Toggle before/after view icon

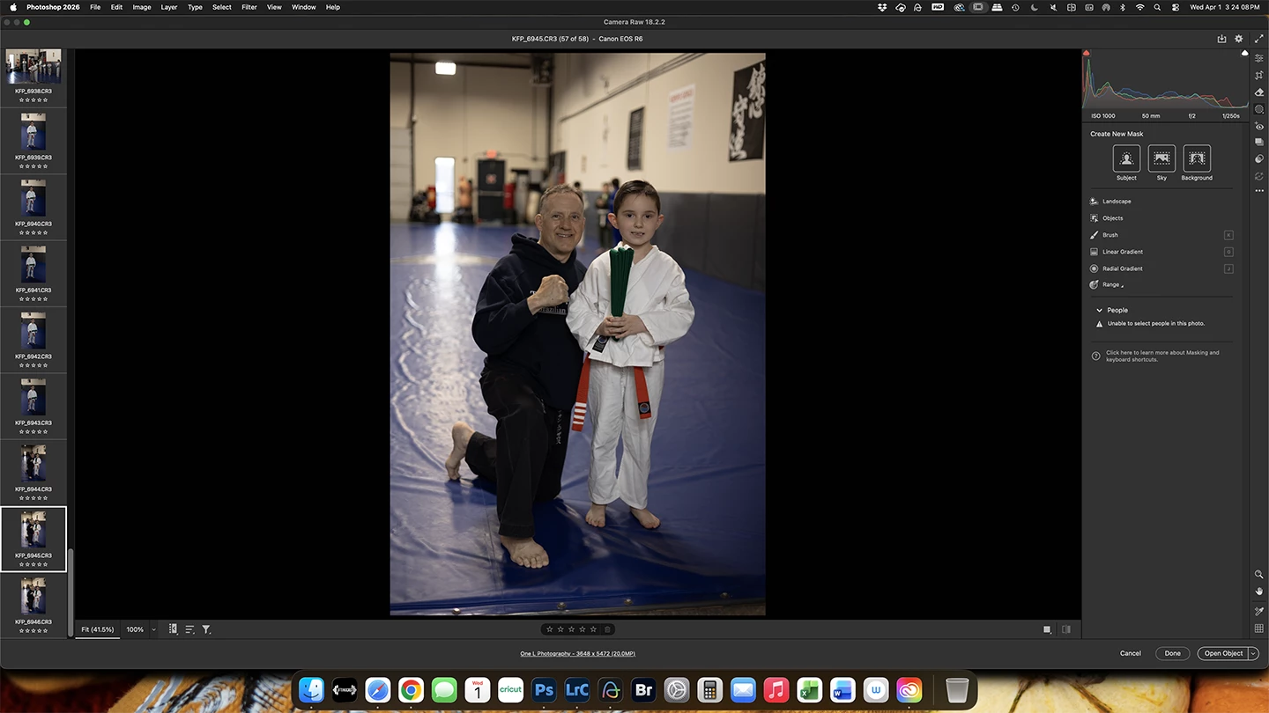(1066, 629)
